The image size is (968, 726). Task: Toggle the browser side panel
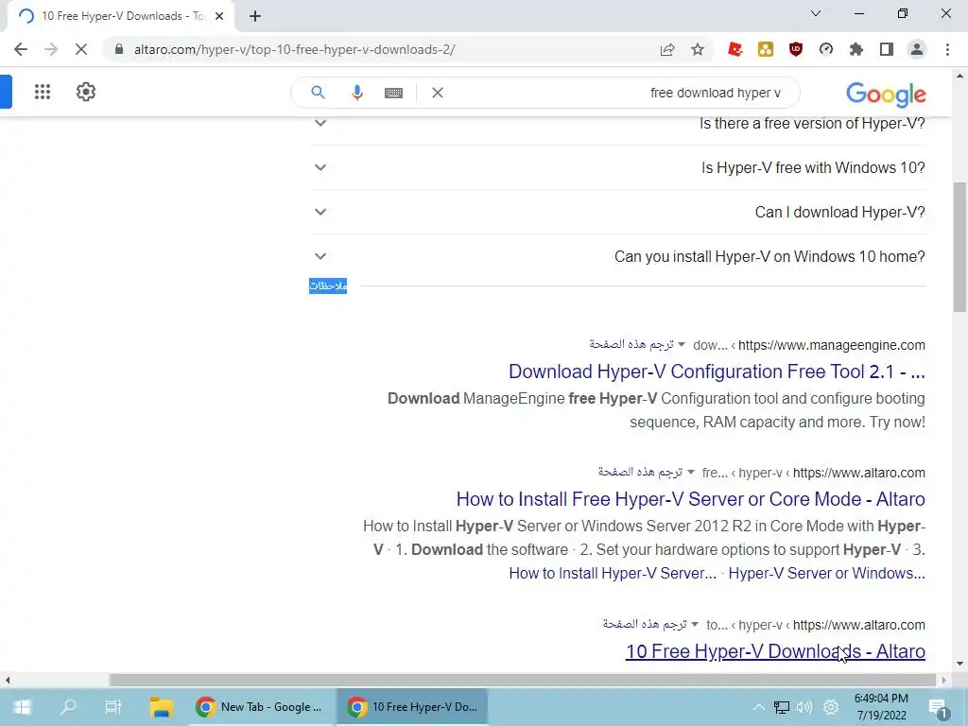point(887,49)
